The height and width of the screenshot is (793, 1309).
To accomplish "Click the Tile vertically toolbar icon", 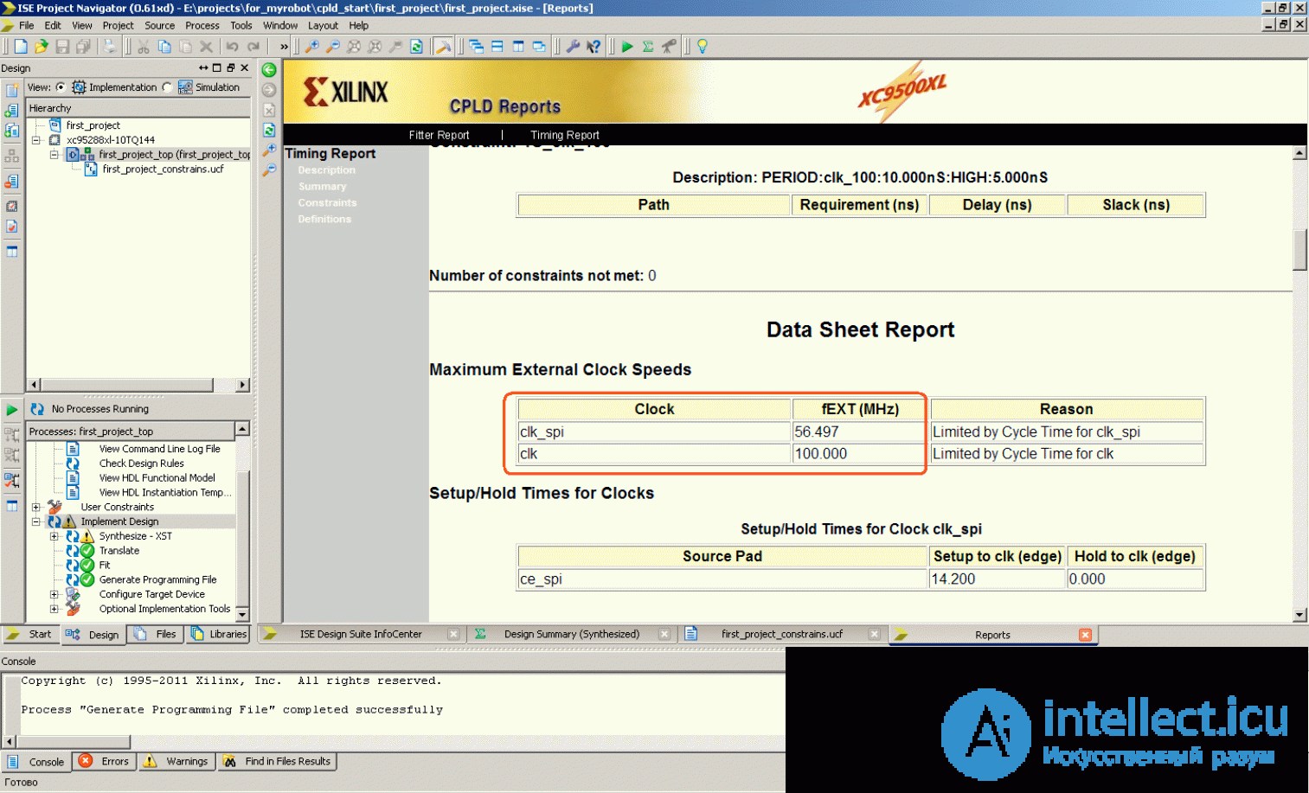I will (x=518, y=47).
